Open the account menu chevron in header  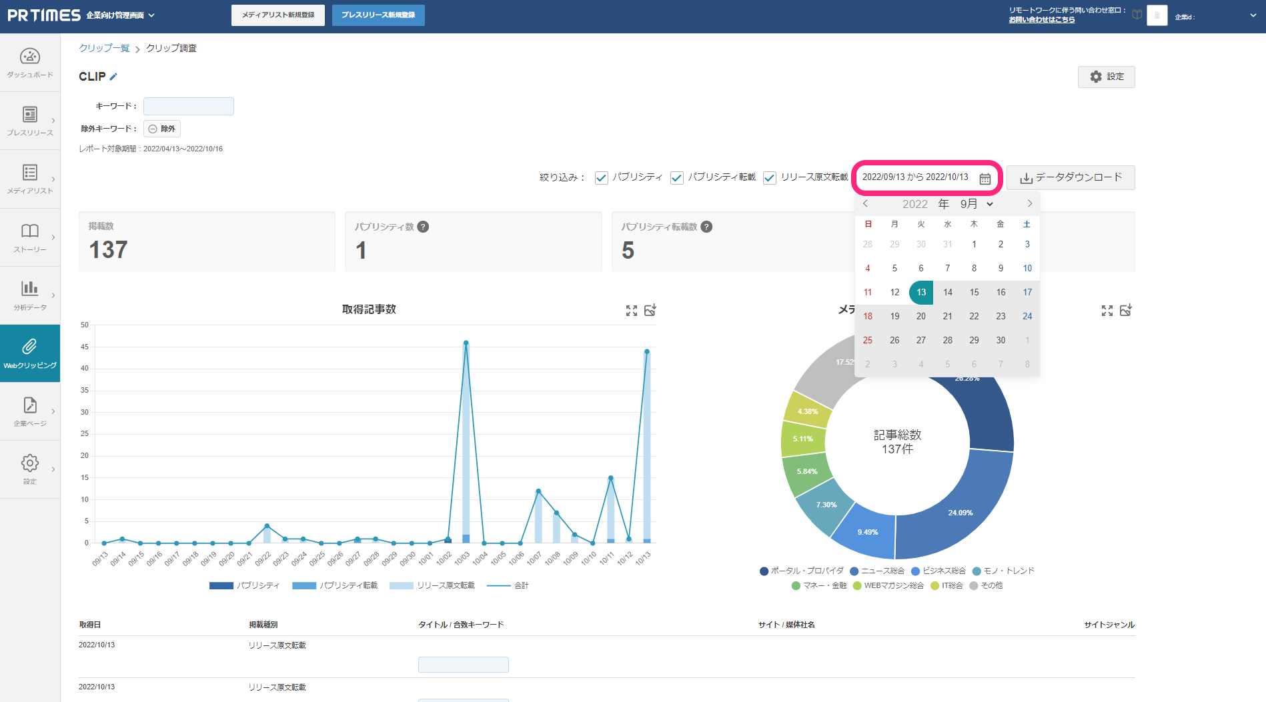point(1253,15)
